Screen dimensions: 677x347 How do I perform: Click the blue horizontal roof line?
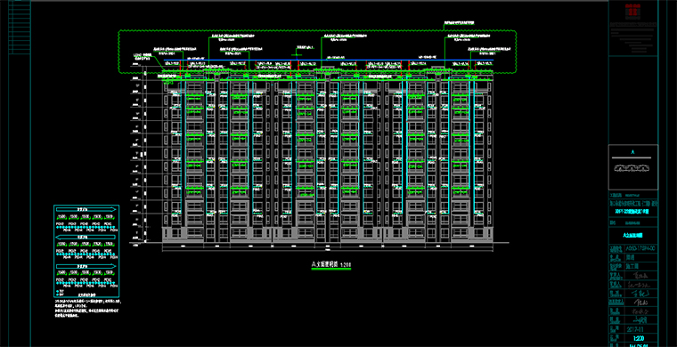[x=328, y=60]
